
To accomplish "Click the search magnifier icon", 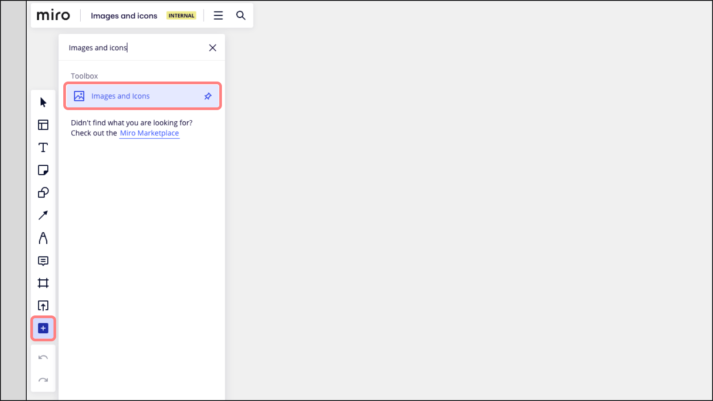I will coord(241,16).
